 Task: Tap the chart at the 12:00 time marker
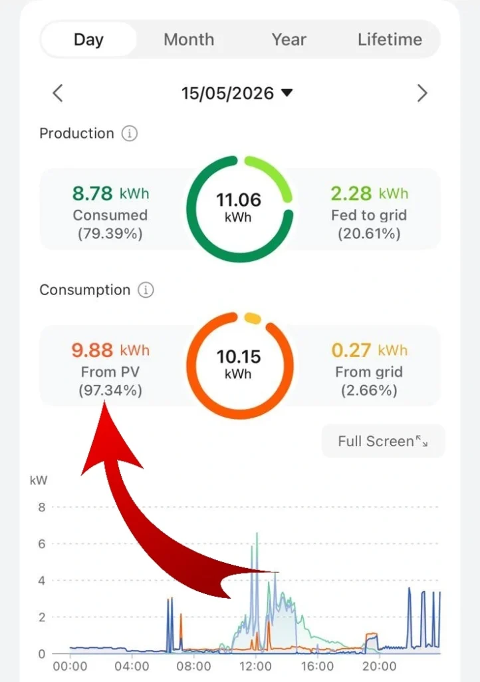point(256,666)
